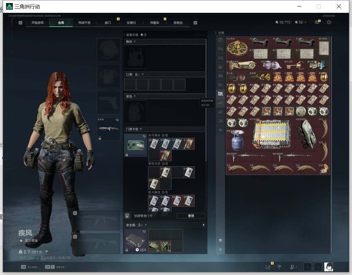Select the purple plush toy item
The width and height of the screenshot is (352, 275).
[272, 65]
